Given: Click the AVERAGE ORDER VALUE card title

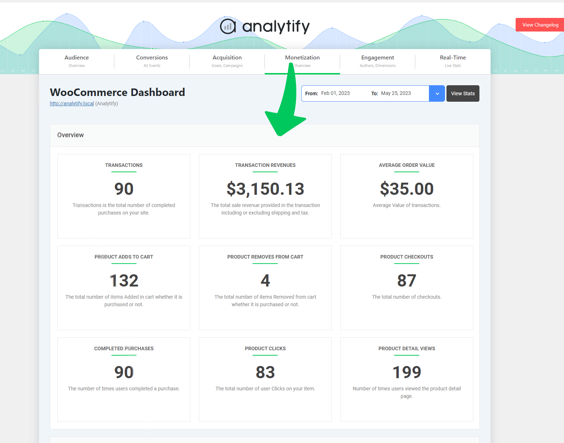Looking at the screenshot, I should pos(407,165).
